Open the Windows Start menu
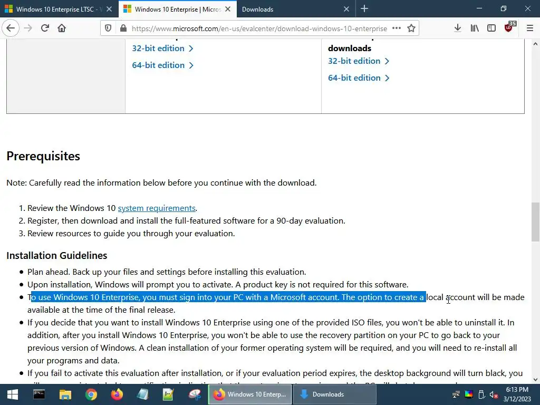 13,394
